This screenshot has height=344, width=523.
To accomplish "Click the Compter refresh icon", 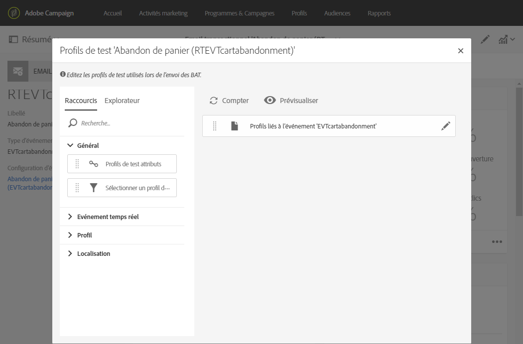I will pos(214,101).
